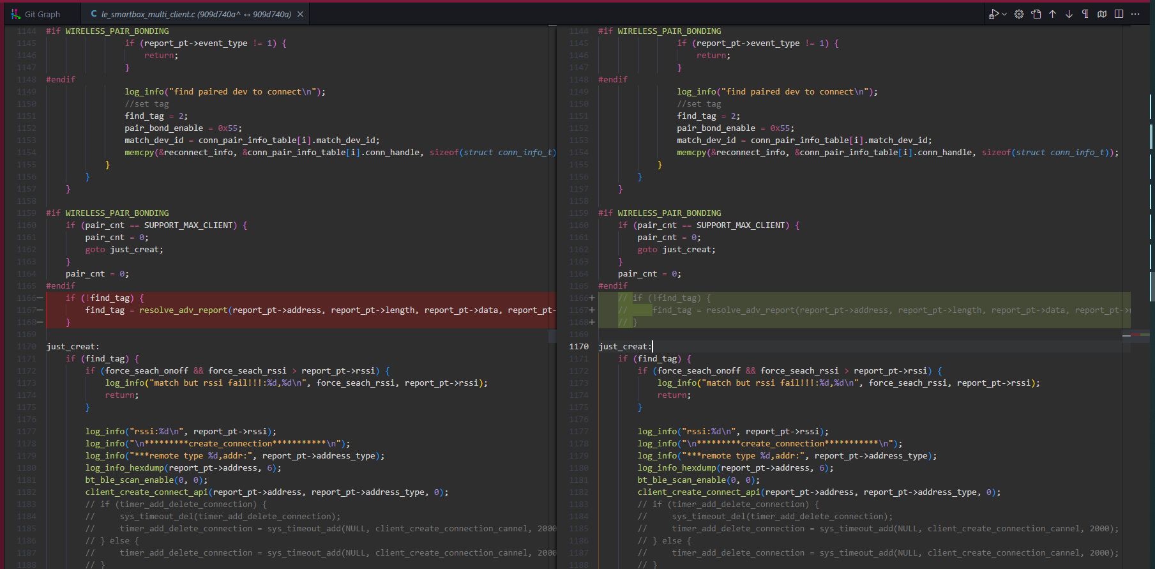1155x569 pixels.
Task: Expand the Run or Debug dropdown chevron
Action: point(1004,14)
